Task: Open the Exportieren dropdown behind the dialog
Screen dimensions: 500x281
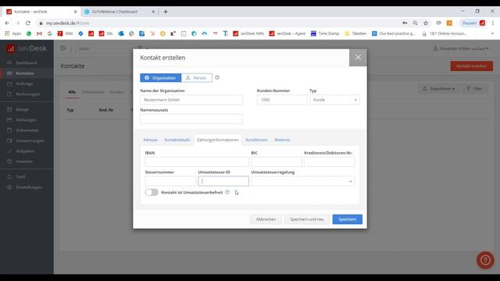Action: click(438, 88)
